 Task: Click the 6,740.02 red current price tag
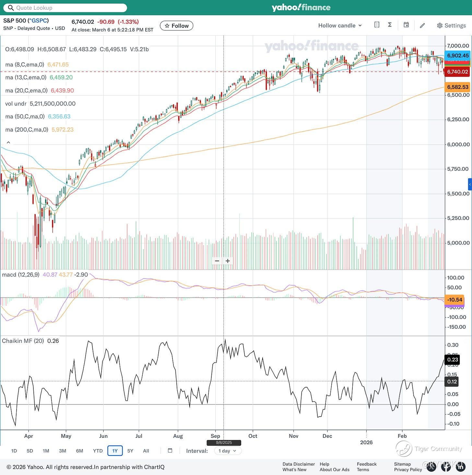pyautogui.click(x=458, y=72)
